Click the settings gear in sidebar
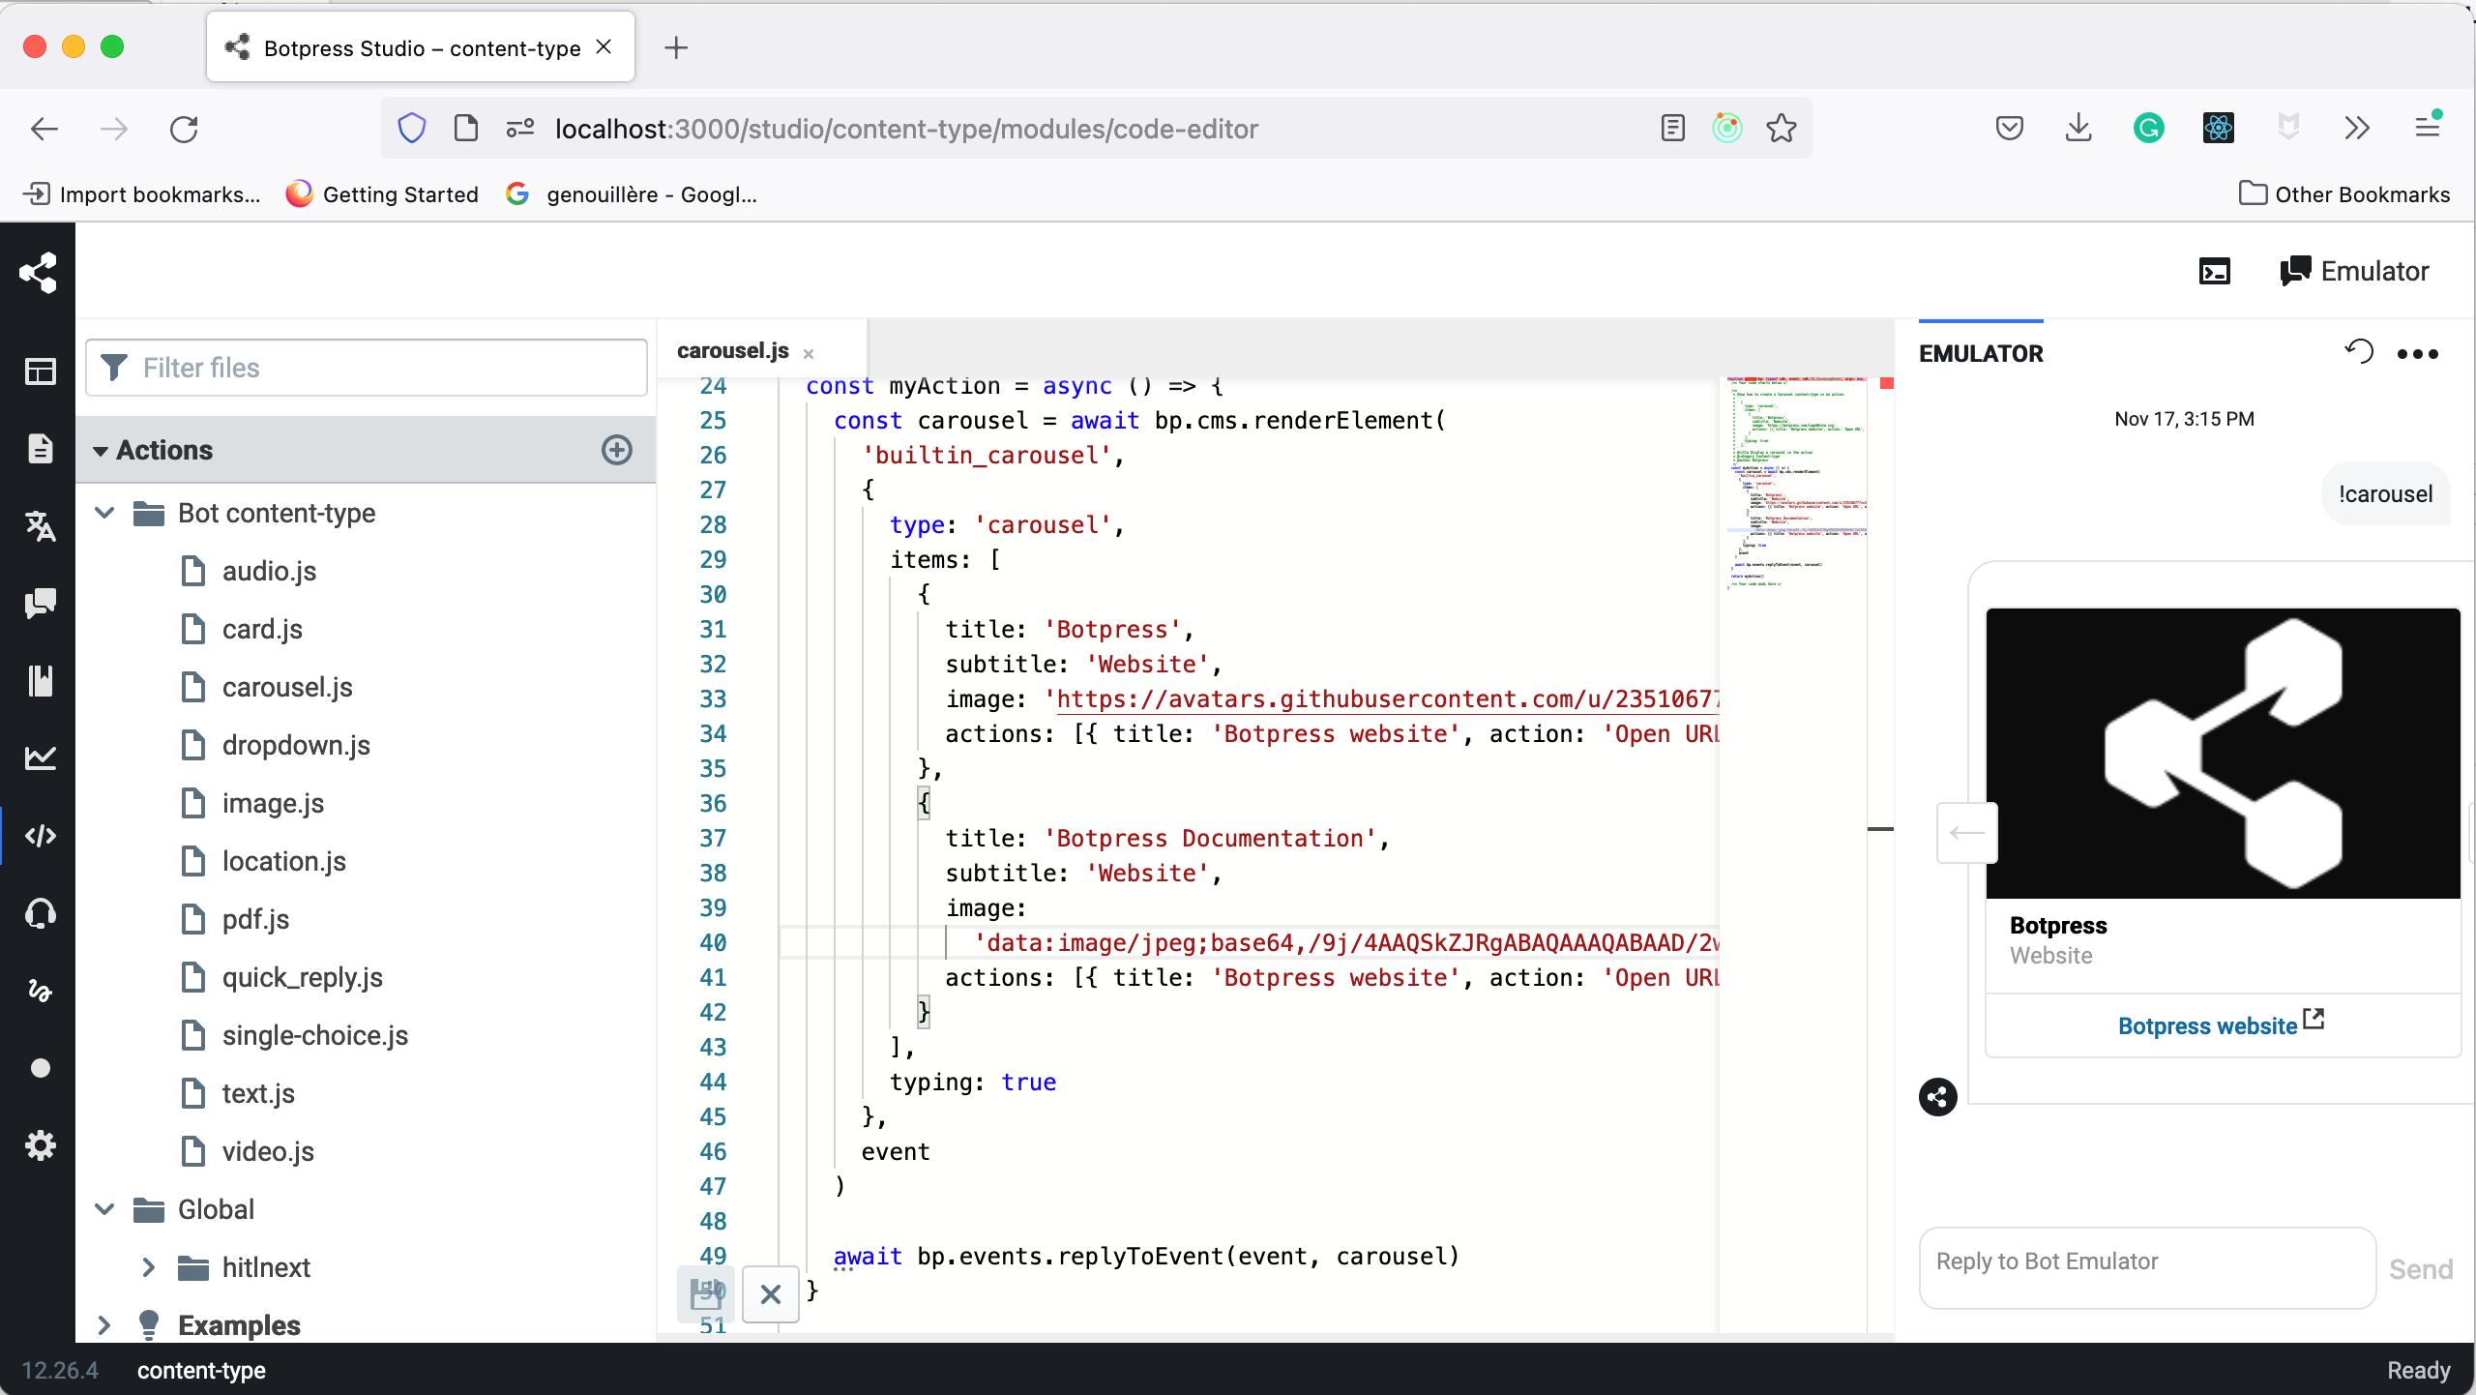 (x=40, y=1145)
